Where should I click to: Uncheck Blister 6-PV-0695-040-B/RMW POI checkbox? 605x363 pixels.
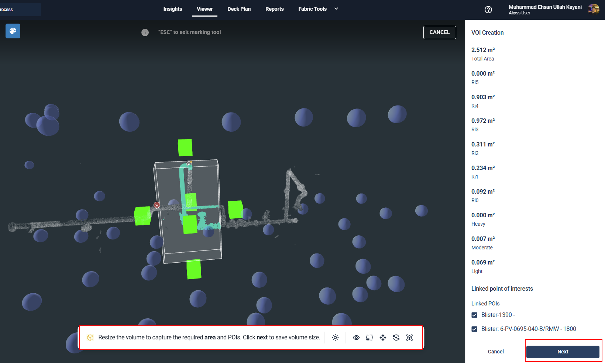[x=474, y=329]
